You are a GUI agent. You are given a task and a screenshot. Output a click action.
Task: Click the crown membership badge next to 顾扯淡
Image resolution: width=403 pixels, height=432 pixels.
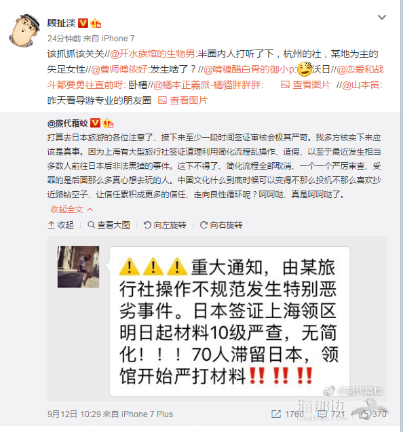[96, 24]
